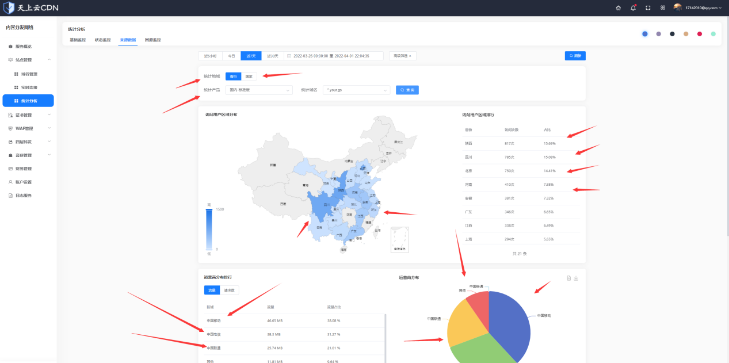Switch to the 状态监控 tab
This screenshot has height=363, width=729.
[x=102, y=40]
